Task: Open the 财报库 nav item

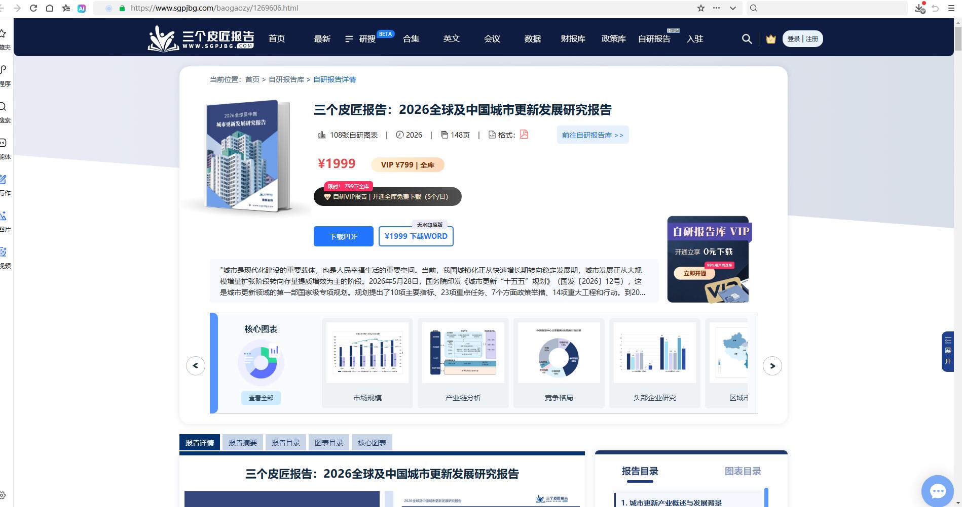Action: 573,39
